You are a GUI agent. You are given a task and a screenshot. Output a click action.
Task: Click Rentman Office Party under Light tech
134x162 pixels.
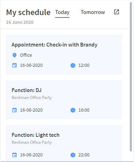tap(32, 142)
